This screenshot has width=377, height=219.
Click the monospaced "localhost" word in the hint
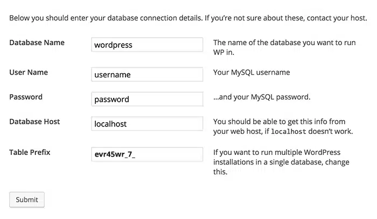click(x=290, y=131)
